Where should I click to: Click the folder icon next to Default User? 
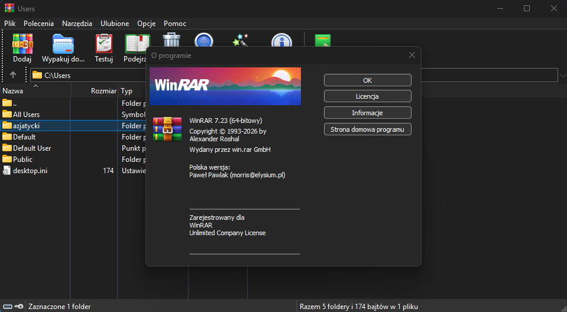point(7,148)
